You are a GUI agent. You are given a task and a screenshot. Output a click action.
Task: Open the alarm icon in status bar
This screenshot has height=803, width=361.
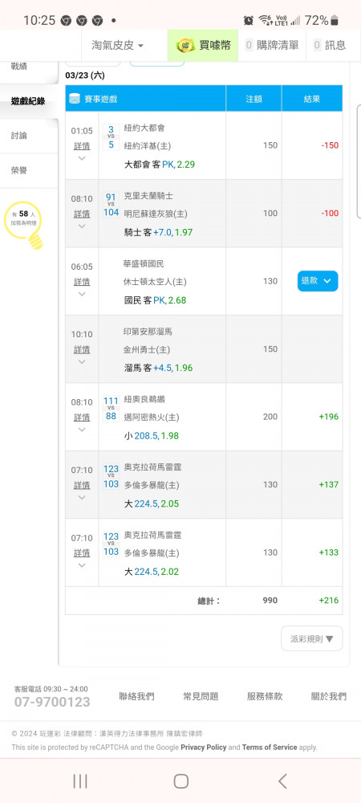click(249, 21)
